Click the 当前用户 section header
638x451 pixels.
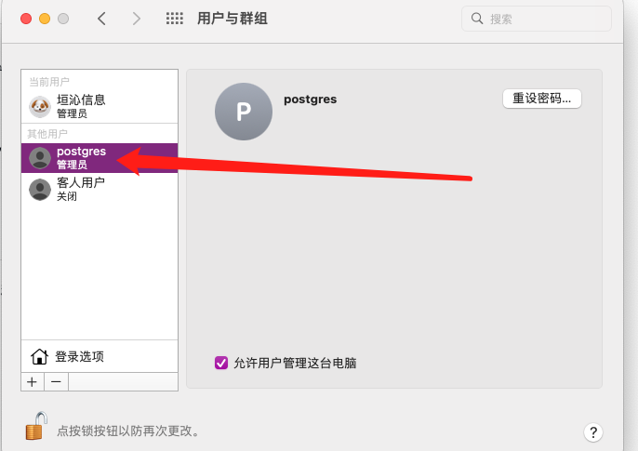(49, 82)
